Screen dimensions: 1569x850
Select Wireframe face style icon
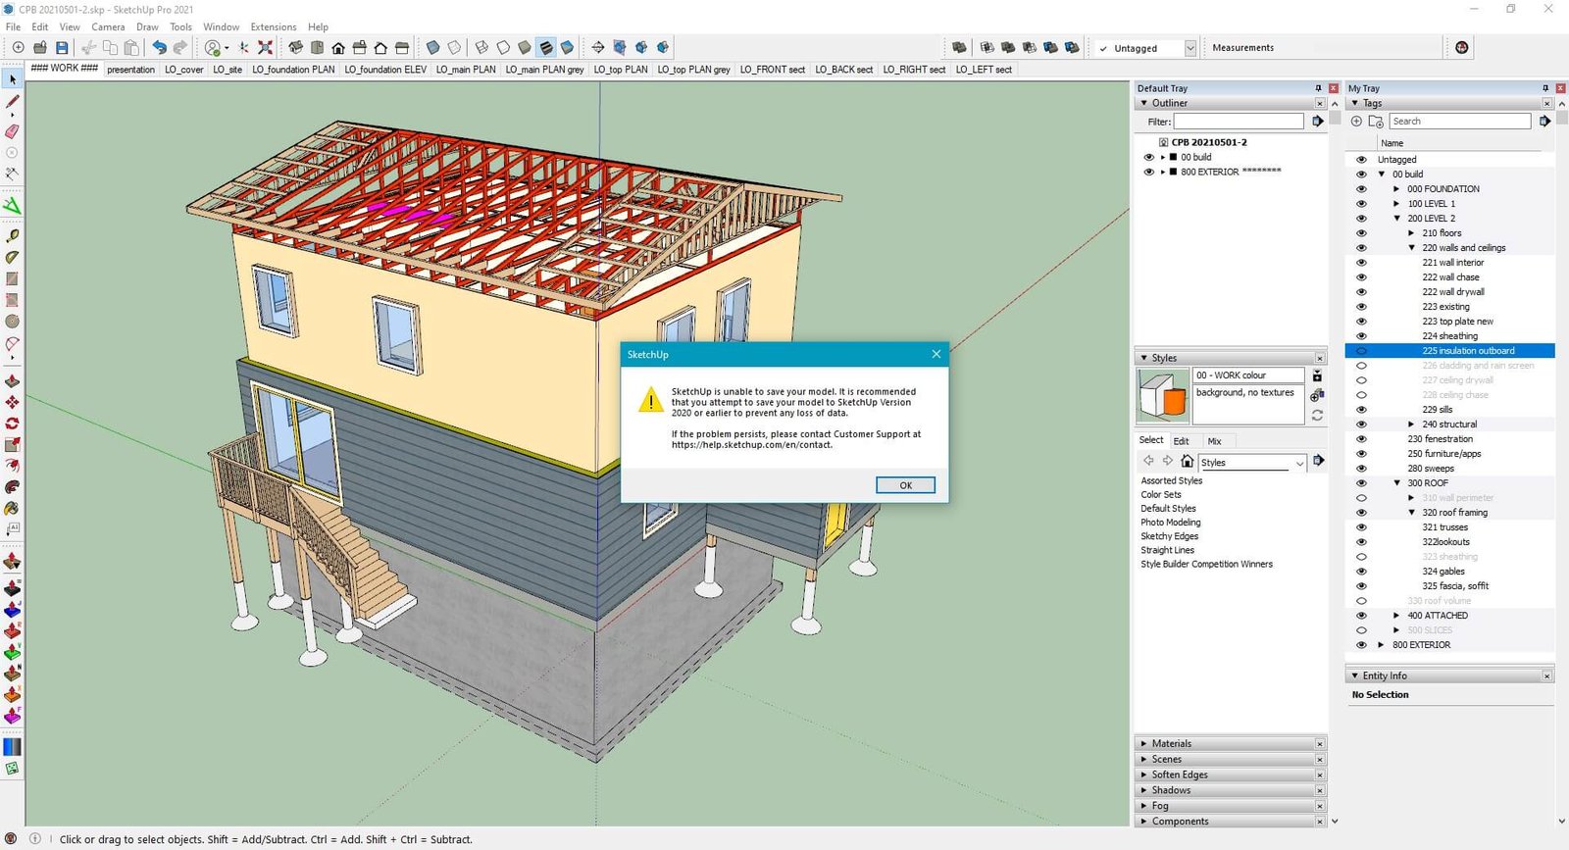[x=481, y=47]
